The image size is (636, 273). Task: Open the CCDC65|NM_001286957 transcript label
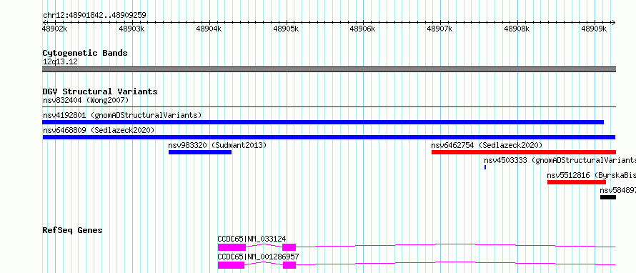(x=259, y=257)
